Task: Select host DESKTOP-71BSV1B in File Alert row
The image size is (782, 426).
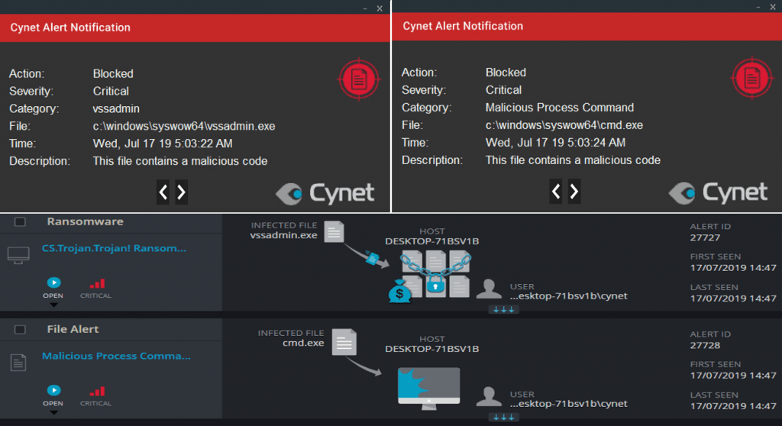Action: pyautogui.click(x=432, y=349)
